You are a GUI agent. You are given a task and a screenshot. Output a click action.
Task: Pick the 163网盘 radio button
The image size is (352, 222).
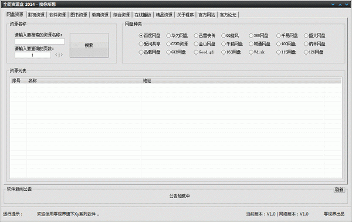point(231,52)
